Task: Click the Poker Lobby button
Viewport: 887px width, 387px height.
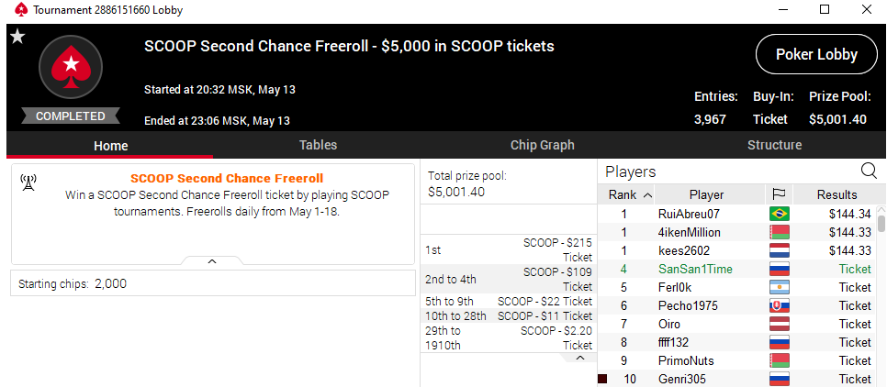Action: tap(816, 54)
